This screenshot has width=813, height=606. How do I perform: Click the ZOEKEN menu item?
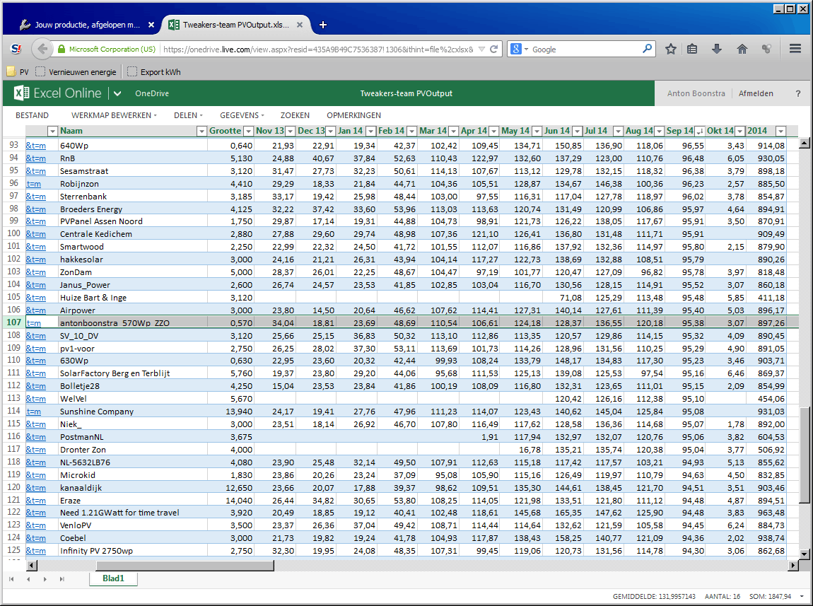[x=295, y=115]
